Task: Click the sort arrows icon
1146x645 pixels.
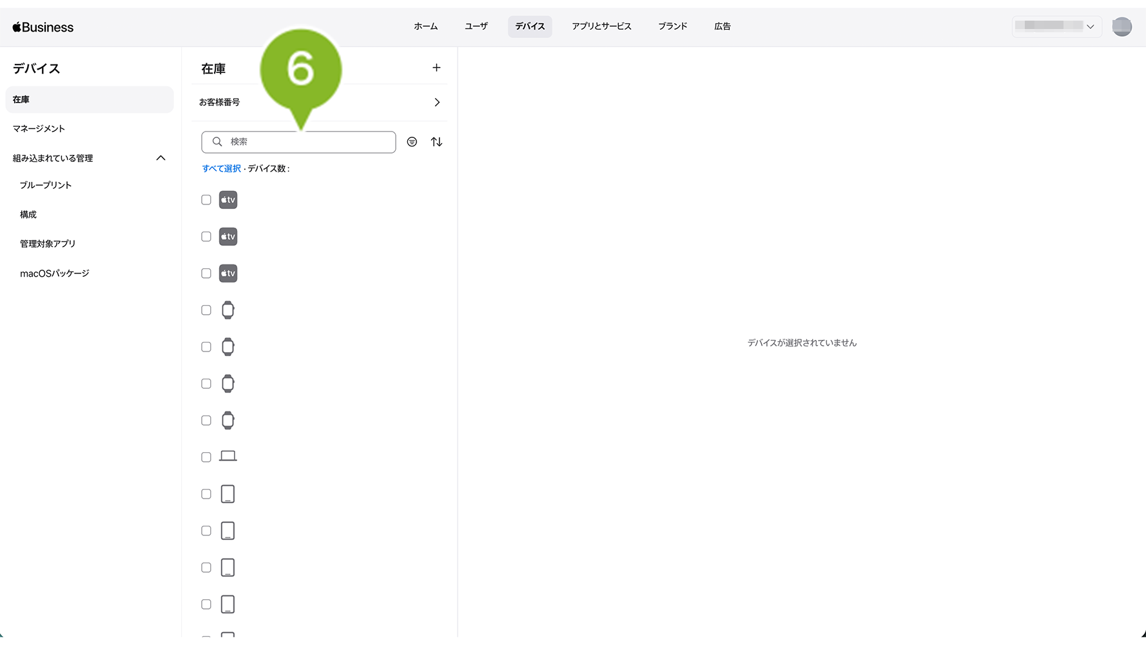Action: [x=436, y=142]
